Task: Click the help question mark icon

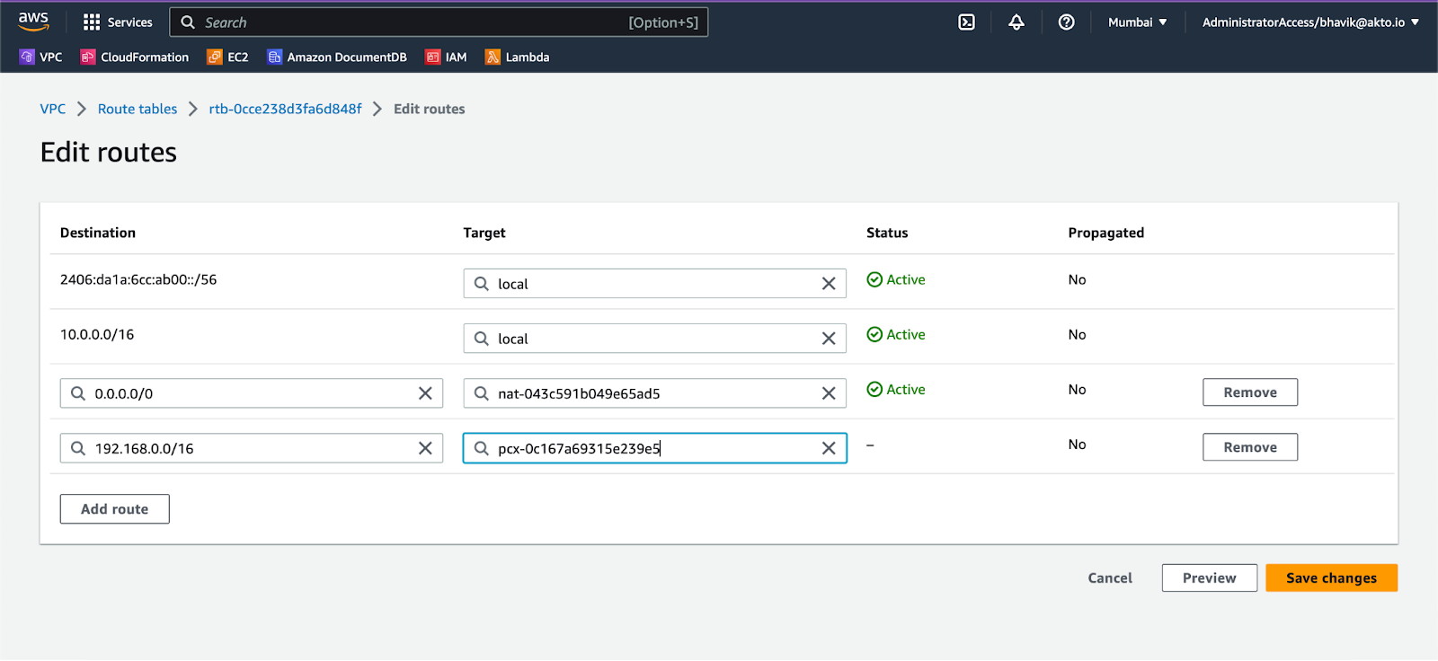Action: (1066, 22)
